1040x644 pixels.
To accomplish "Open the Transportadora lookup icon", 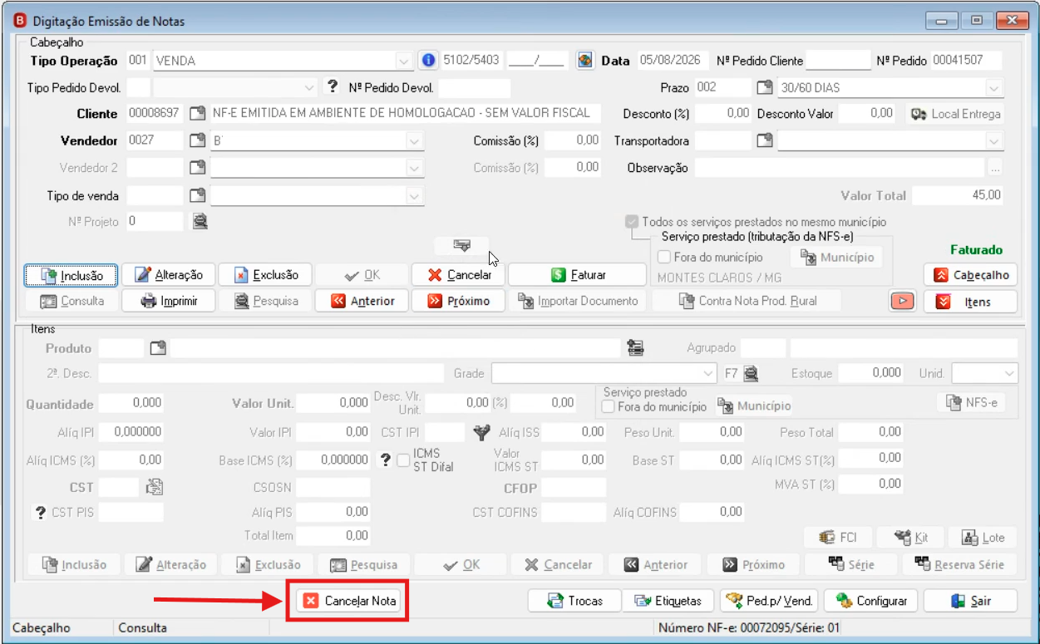I will (x=765, y=141).
